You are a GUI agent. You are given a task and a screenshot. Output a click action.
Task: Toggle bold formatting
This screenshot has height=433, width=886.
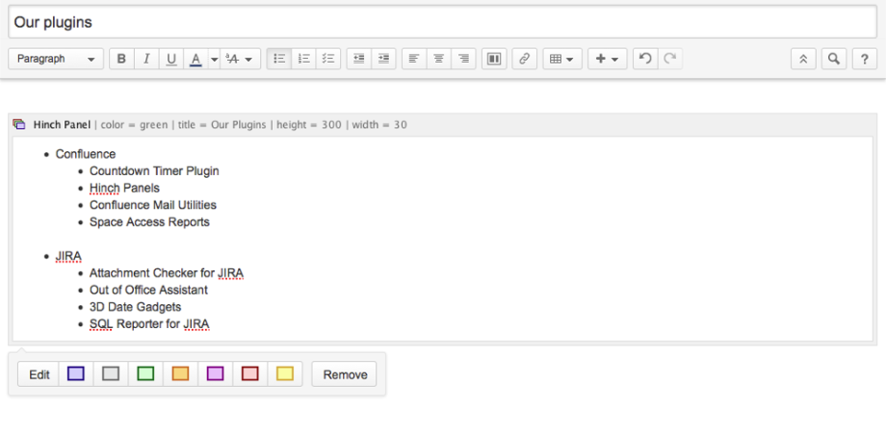(121, 59)
